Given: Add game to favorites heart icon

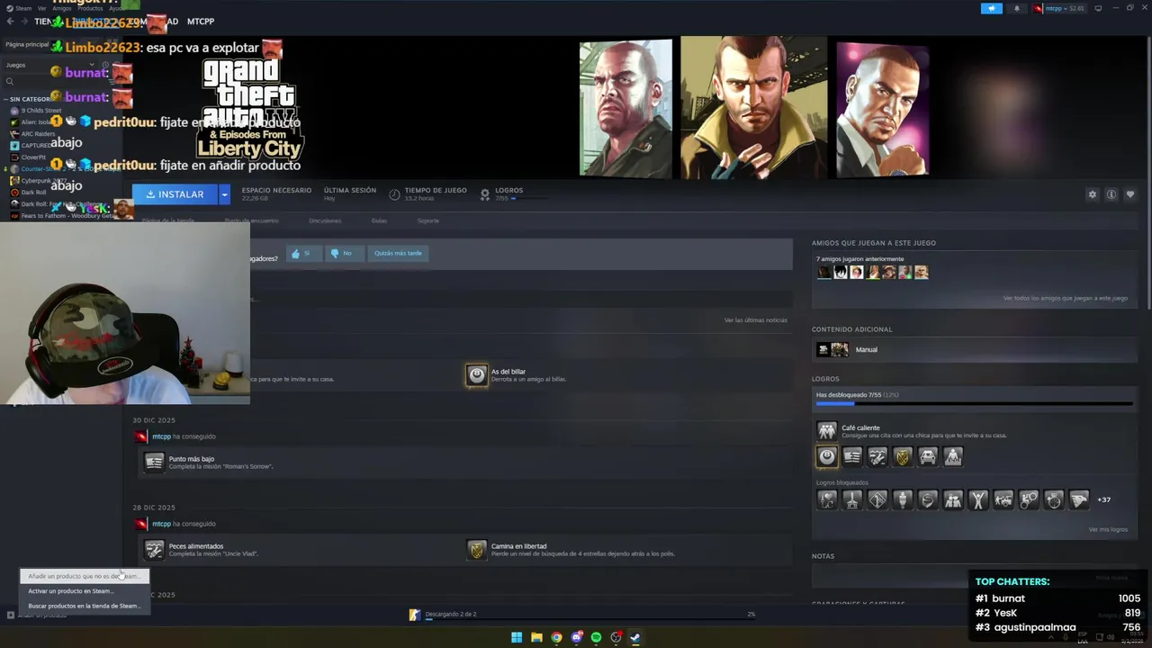Looking at the screenshot, I should tap(1130, 194).
